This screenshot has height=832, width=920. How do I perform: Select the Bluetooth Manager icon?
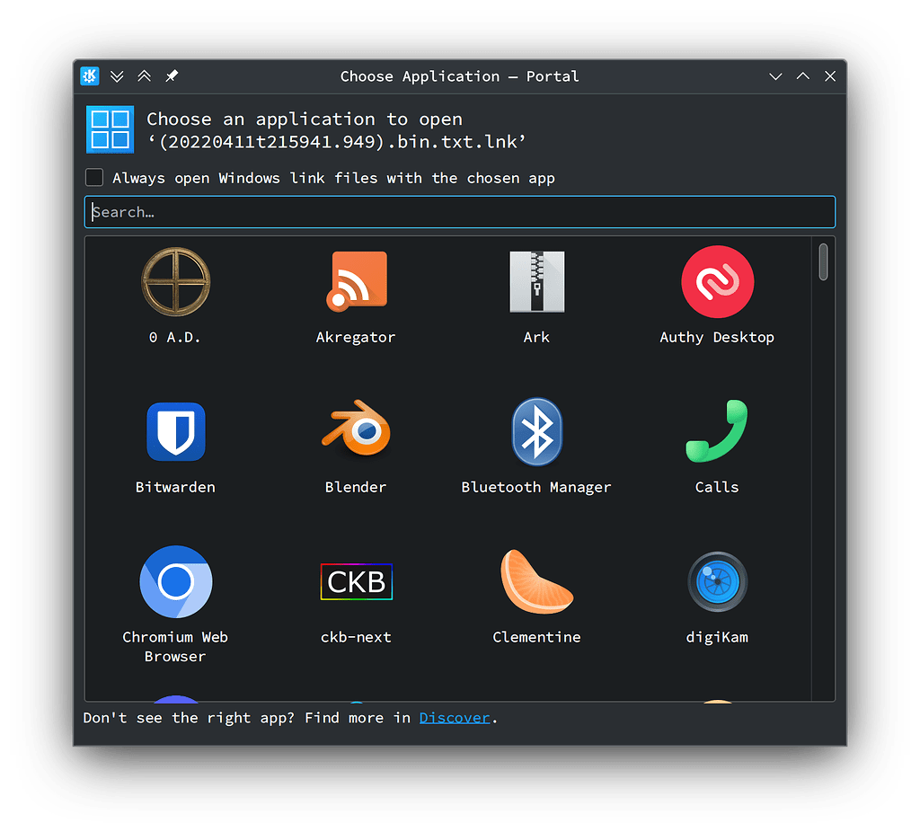[x=536, y=432]
